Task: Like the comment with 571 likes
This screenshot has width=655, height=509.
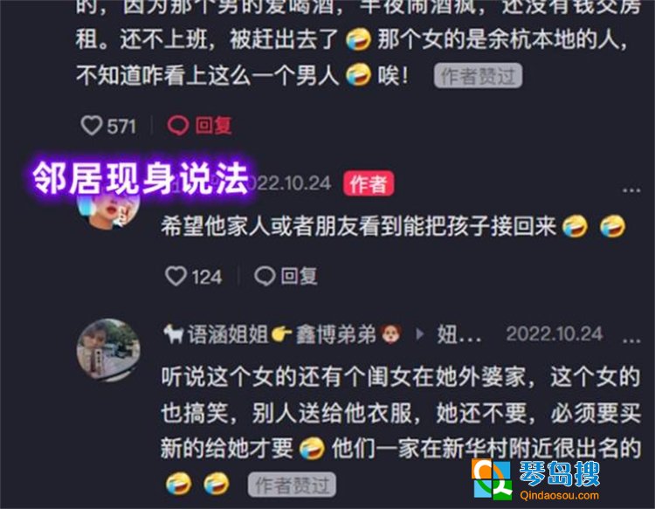Action: (x=92, y=125)
